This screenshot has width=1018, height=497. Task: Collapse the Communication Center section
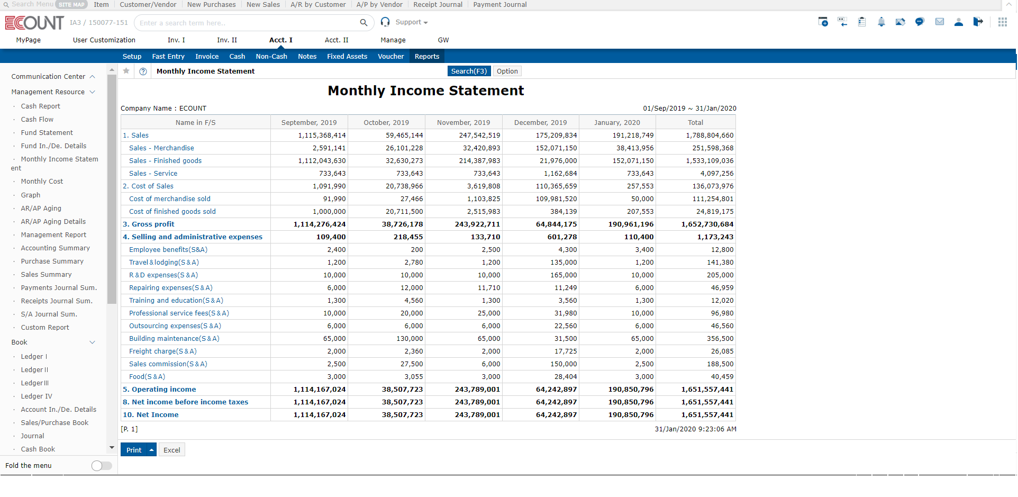pos(92,76)
